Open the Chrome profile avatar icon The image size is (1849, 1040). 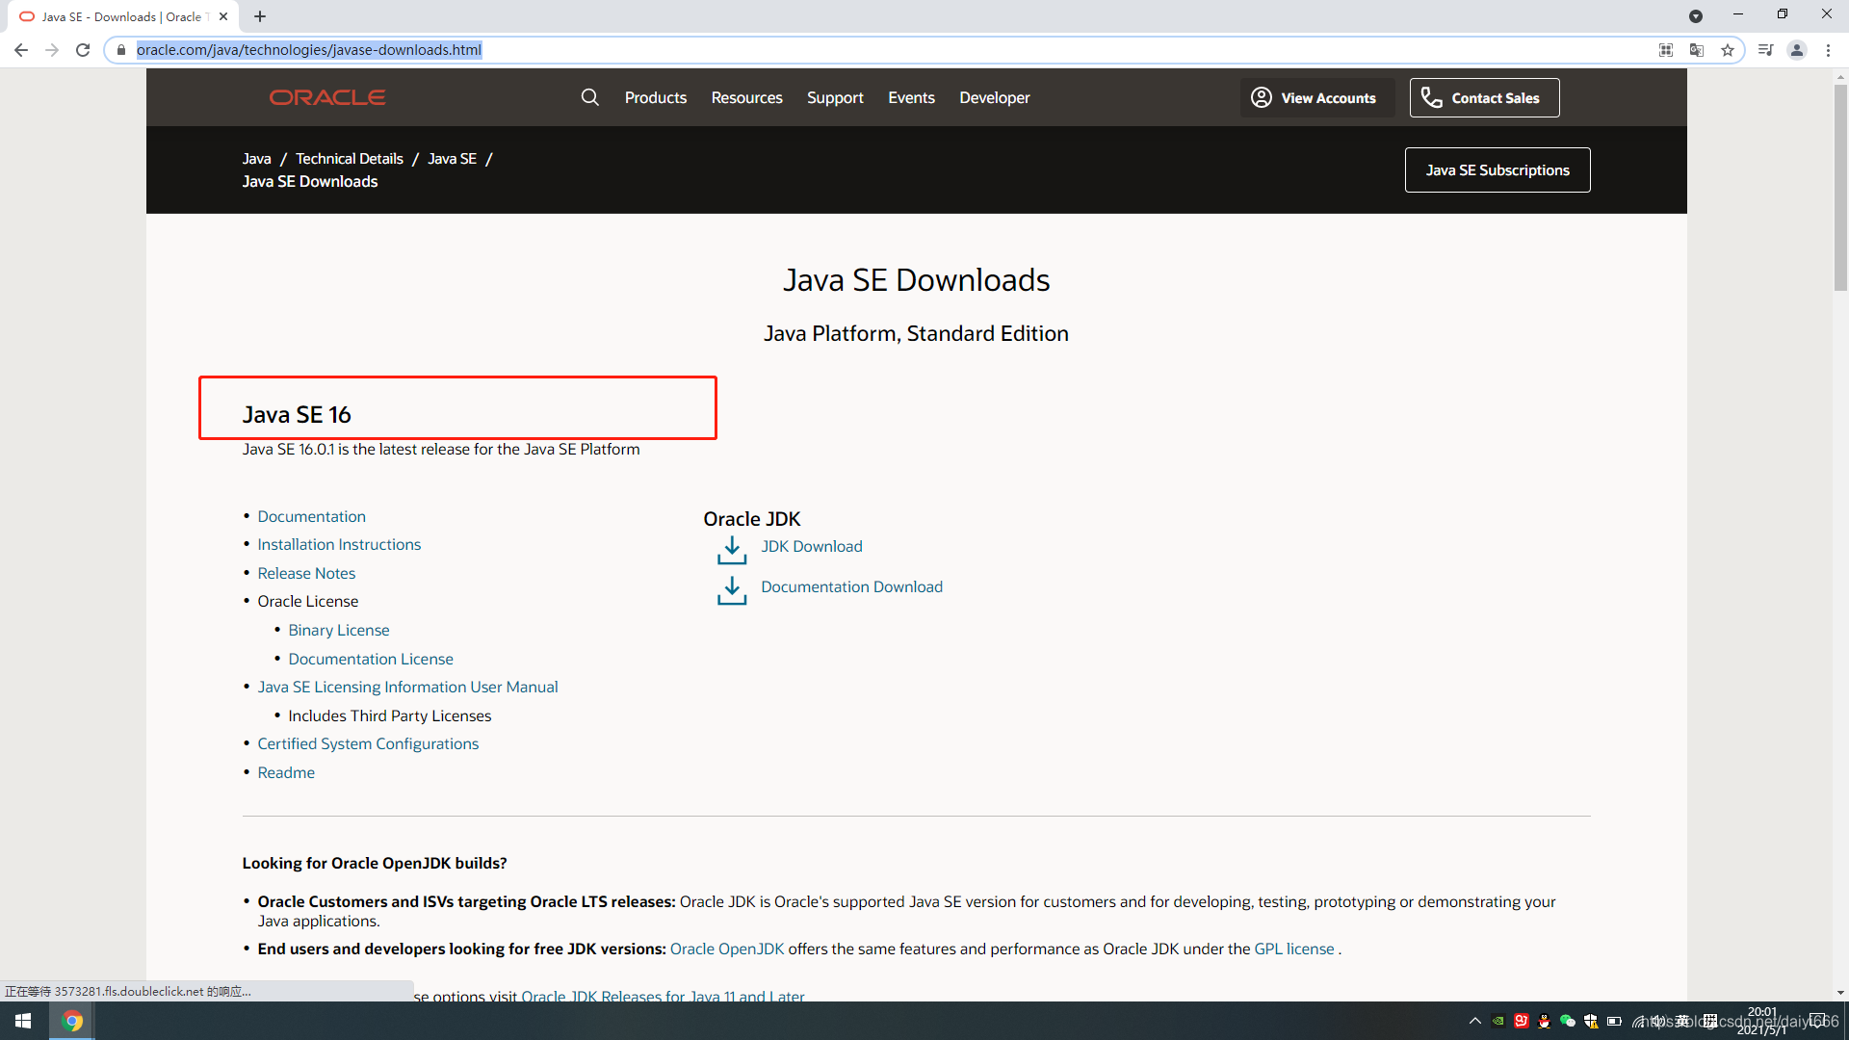[x=1796, y=50]
